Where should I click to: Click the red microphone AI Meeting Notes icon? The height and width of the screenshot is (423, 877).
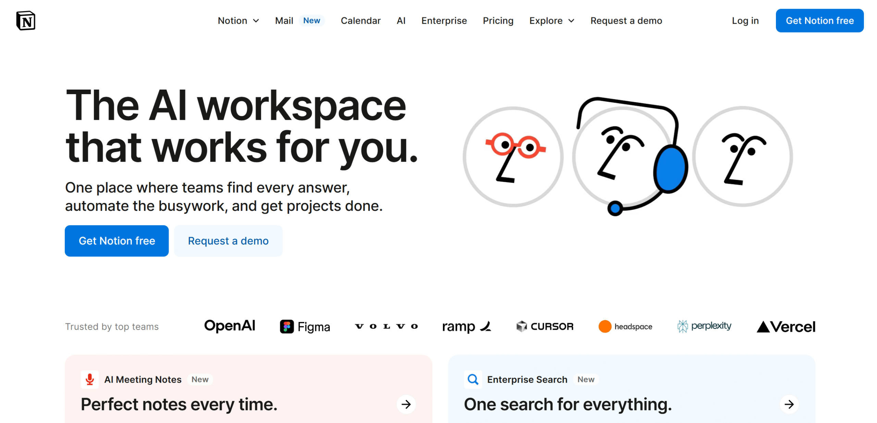click(90, 379)
